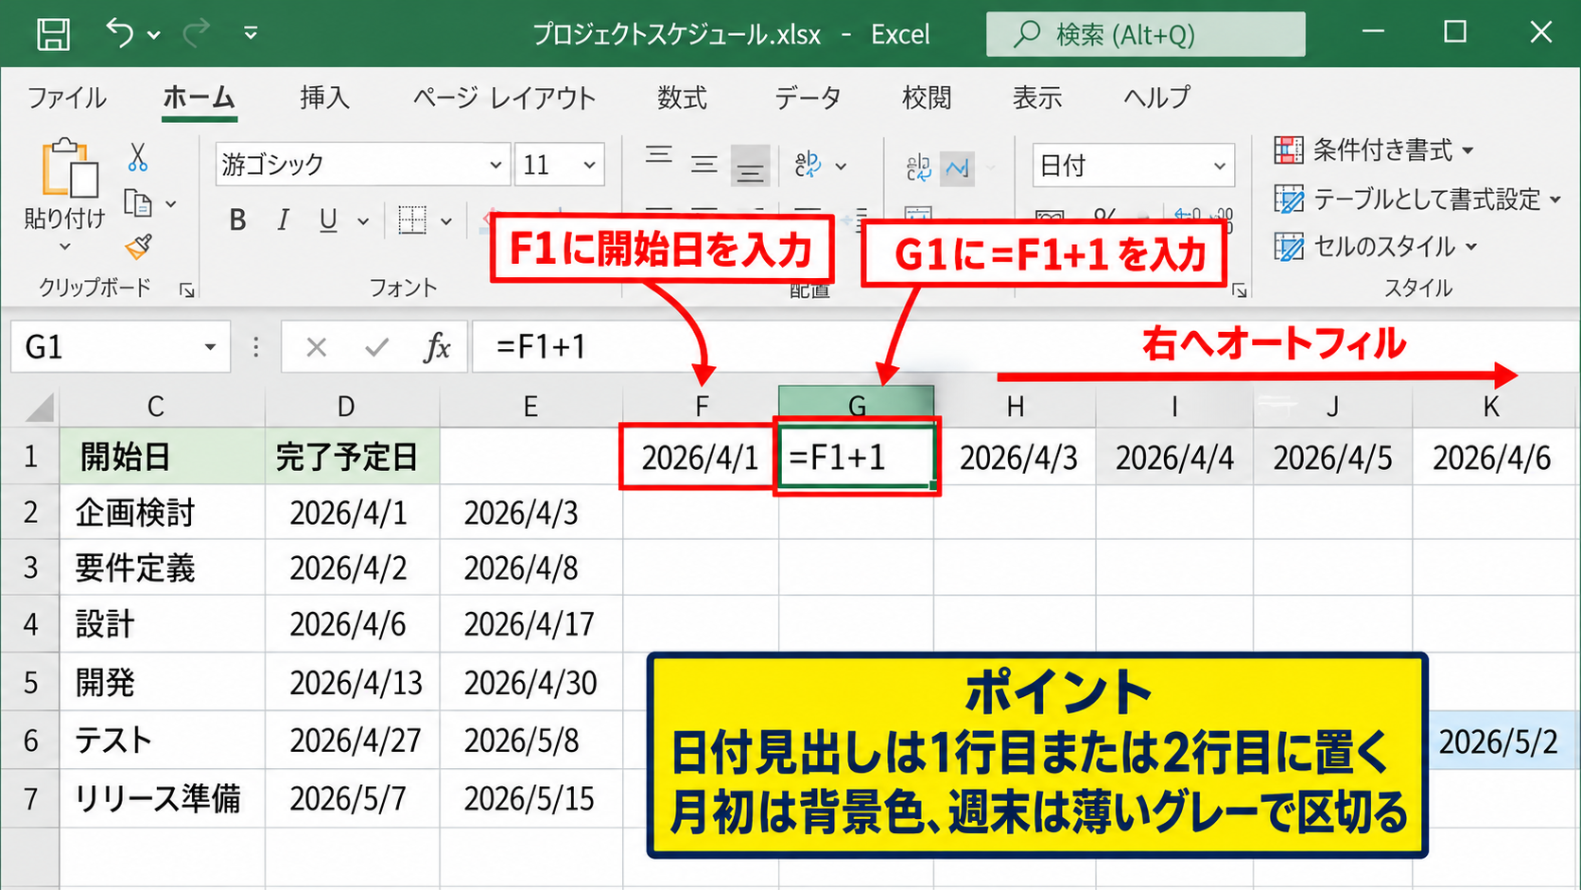
Task: Switch to the データ tab
Action: 808,98
